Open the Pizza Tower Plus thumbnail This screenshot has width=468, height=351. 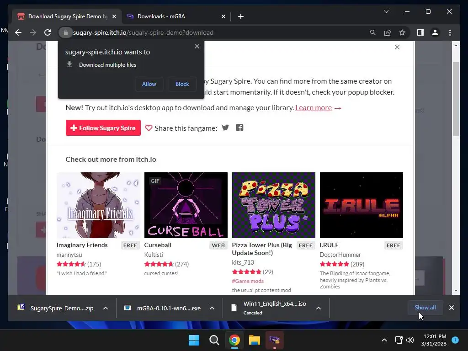pos(273,205)
